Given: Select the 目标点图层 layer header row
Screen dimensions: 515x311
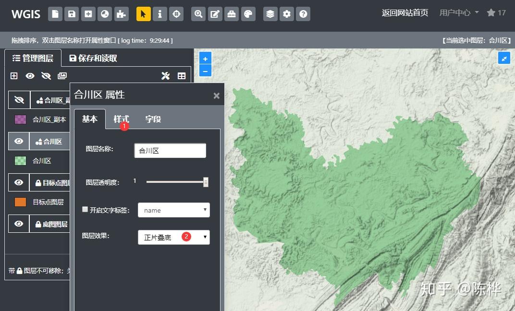Looking at the screenshot, I should tap(49, 182).
